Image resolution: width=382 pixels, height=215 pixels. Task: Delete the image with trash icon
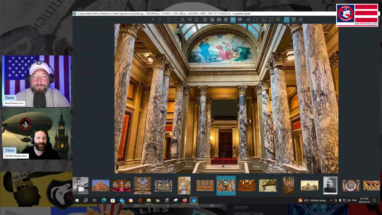301,20
